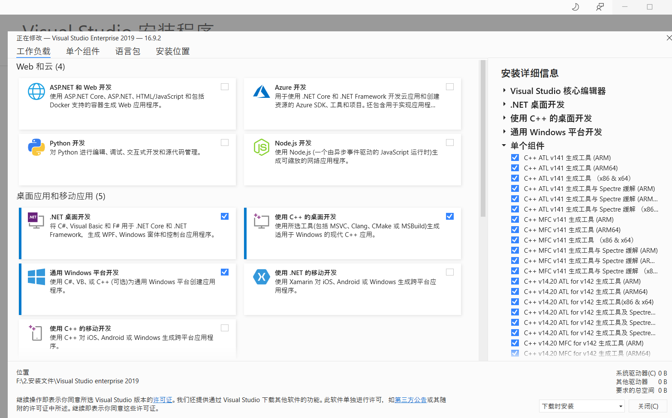Switch to the 语言包 tab

(x=128, y=51)
